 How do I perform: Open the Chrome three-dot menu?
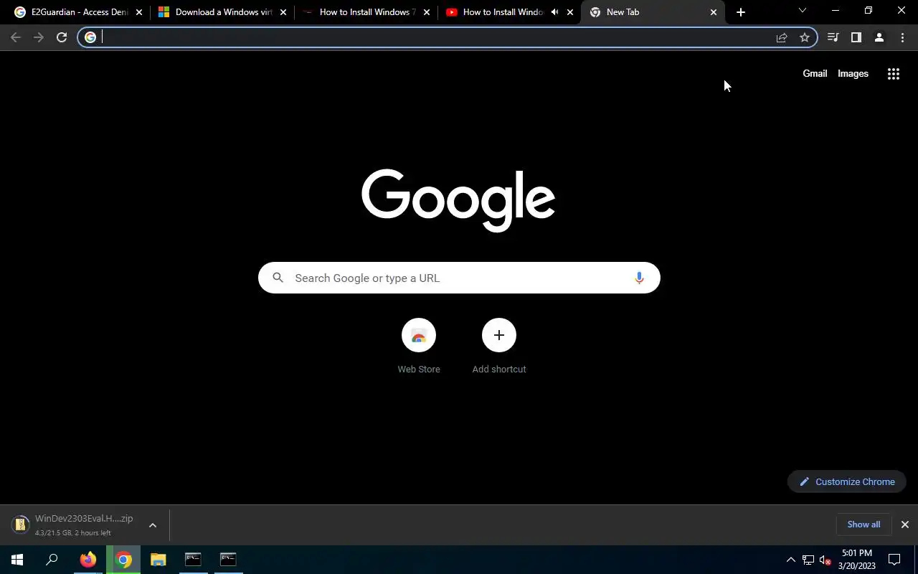tap(902, 37)
